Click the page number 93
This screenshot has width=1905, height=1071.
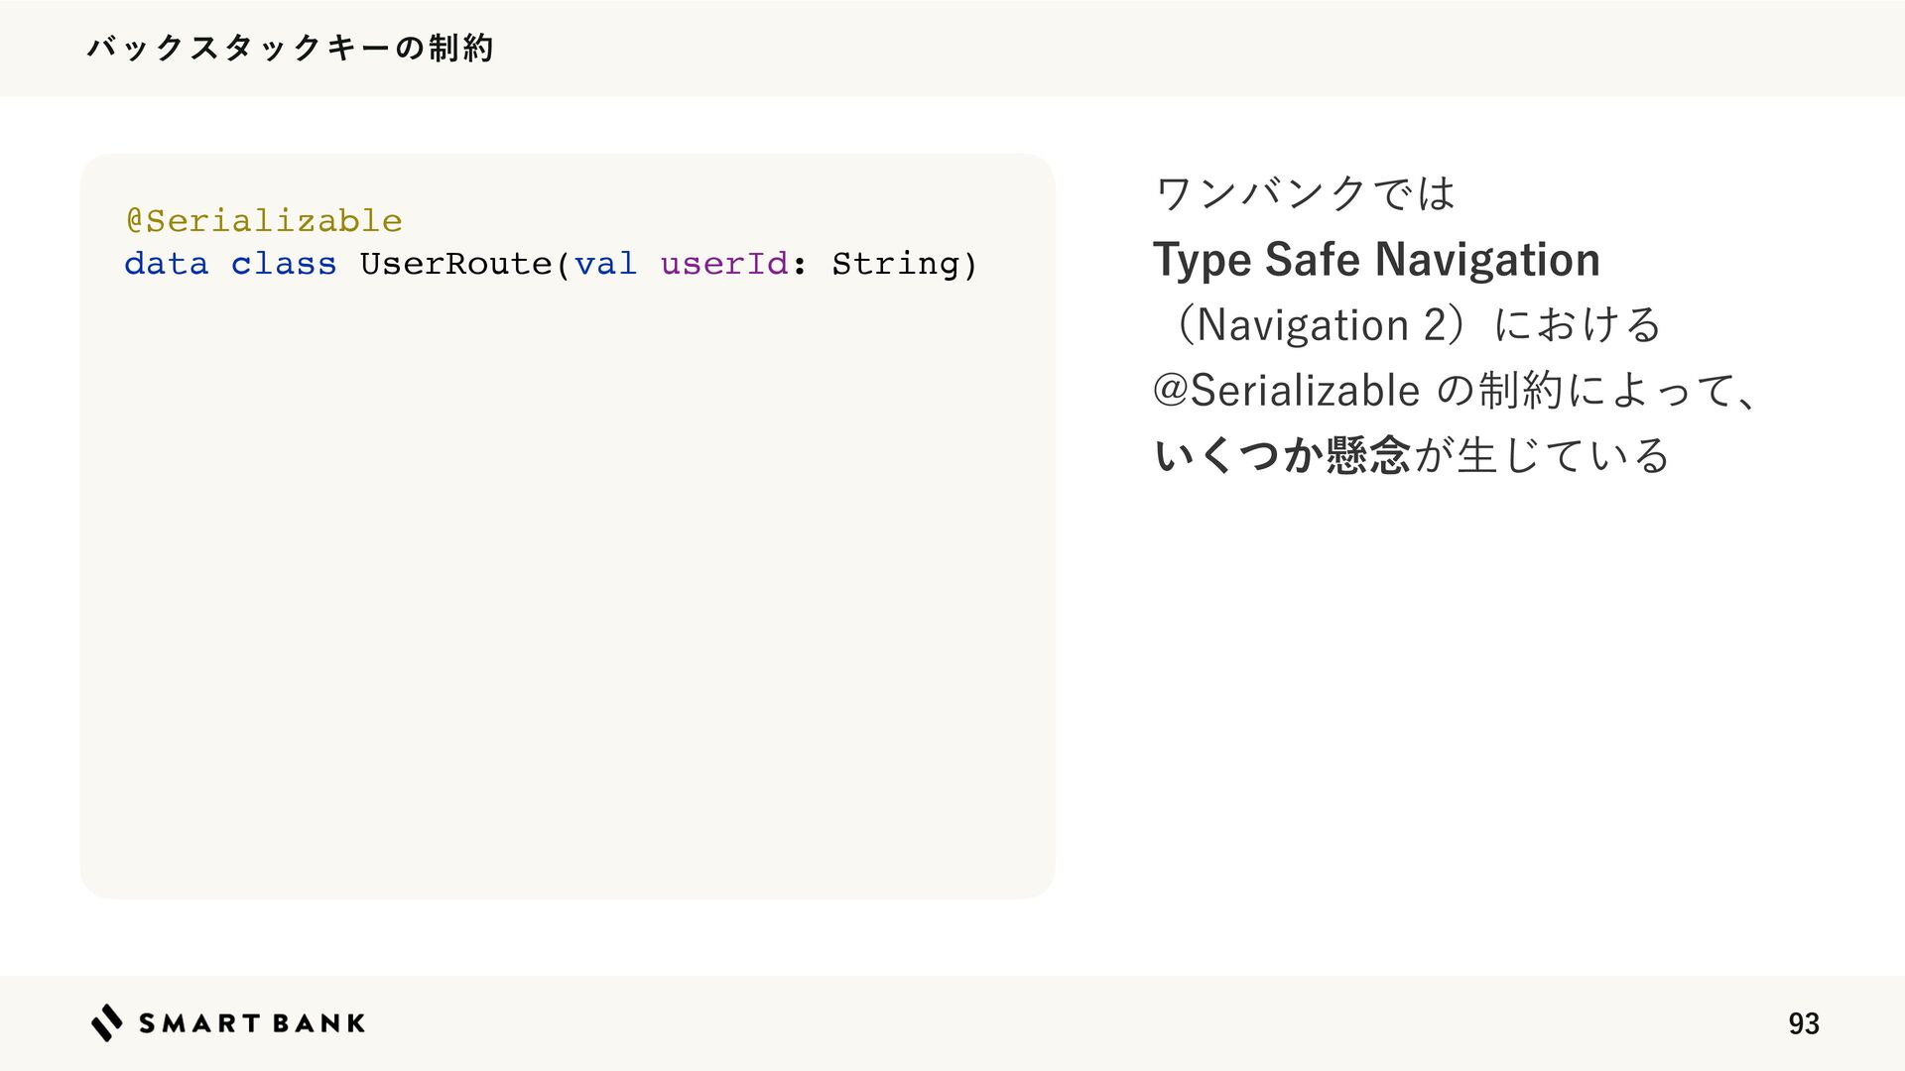click(x=1804, y=1023)
